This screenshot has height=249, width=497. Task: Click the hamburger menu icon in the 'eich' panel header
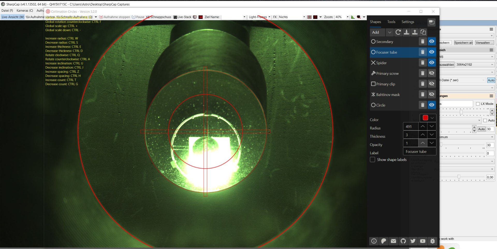tap(491, 50)
